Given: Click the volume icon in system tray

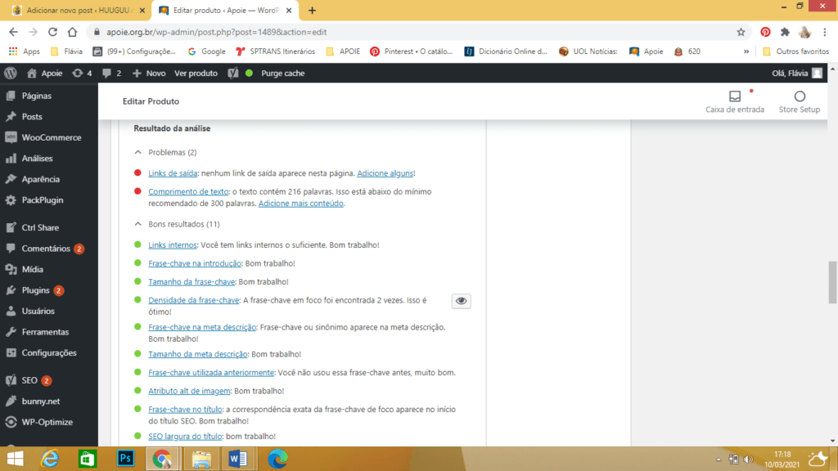Looking at the screenshot, I should click(x=748, y=460).
